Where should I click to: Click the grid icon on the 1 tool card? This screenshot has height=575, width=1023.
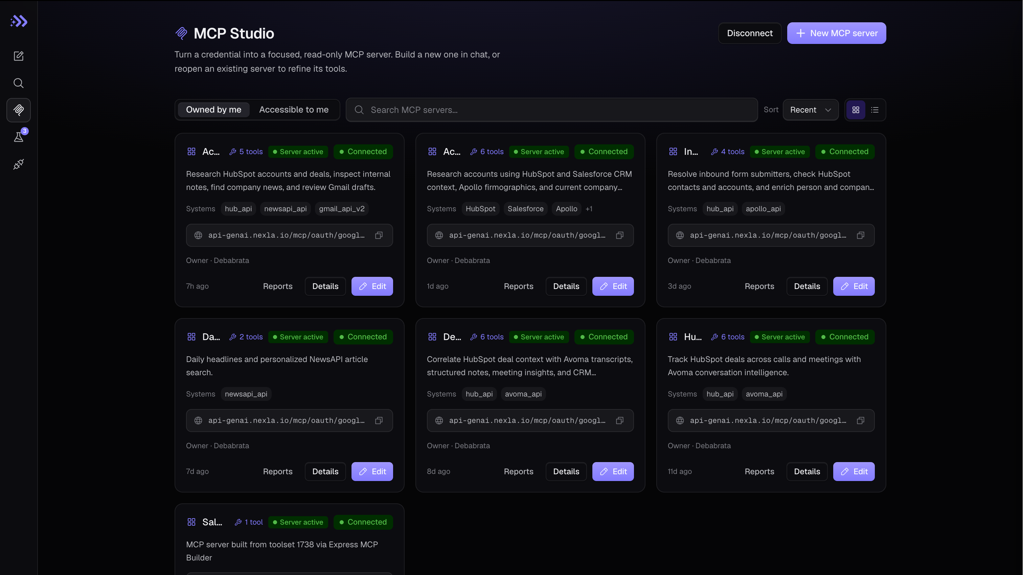(191, 522)
